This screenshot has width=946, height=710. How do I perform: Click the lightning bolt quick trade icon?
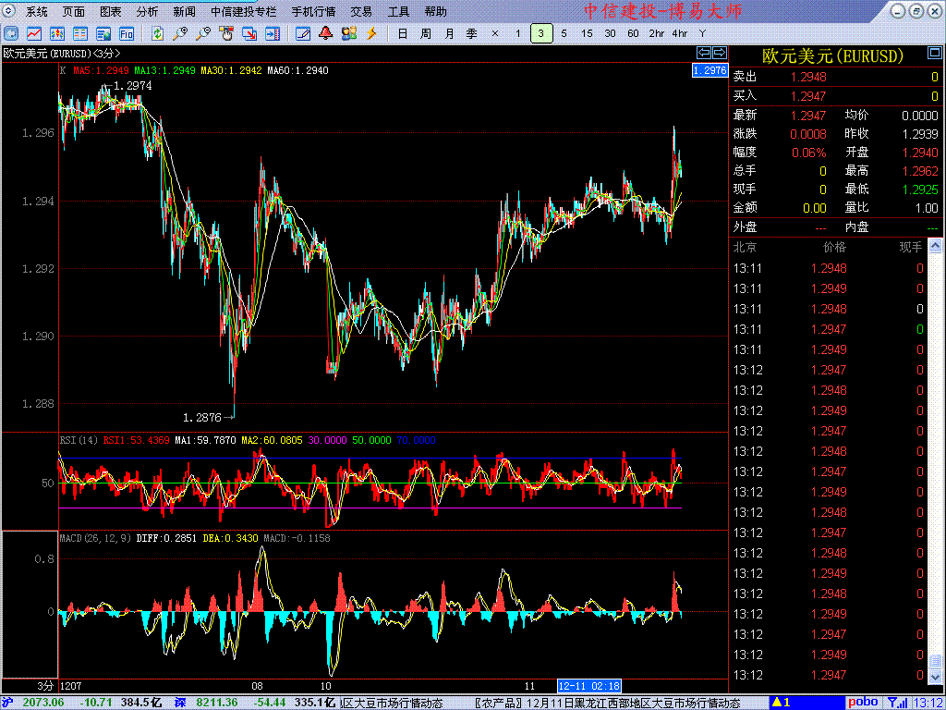coord(371,33)
